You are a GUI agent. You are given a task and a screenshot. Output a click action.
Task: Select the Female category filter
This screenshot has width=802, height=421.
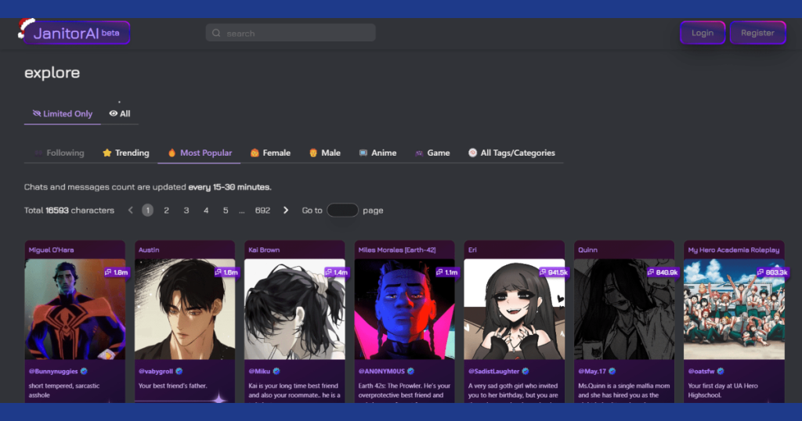270,153
